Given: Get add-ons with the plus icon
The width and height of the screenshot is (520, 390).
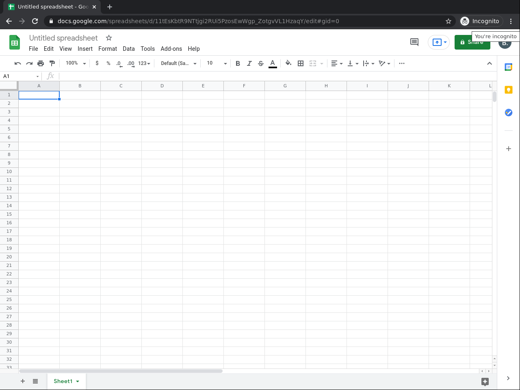Looking at the screenshot, I should pos(509,149).
